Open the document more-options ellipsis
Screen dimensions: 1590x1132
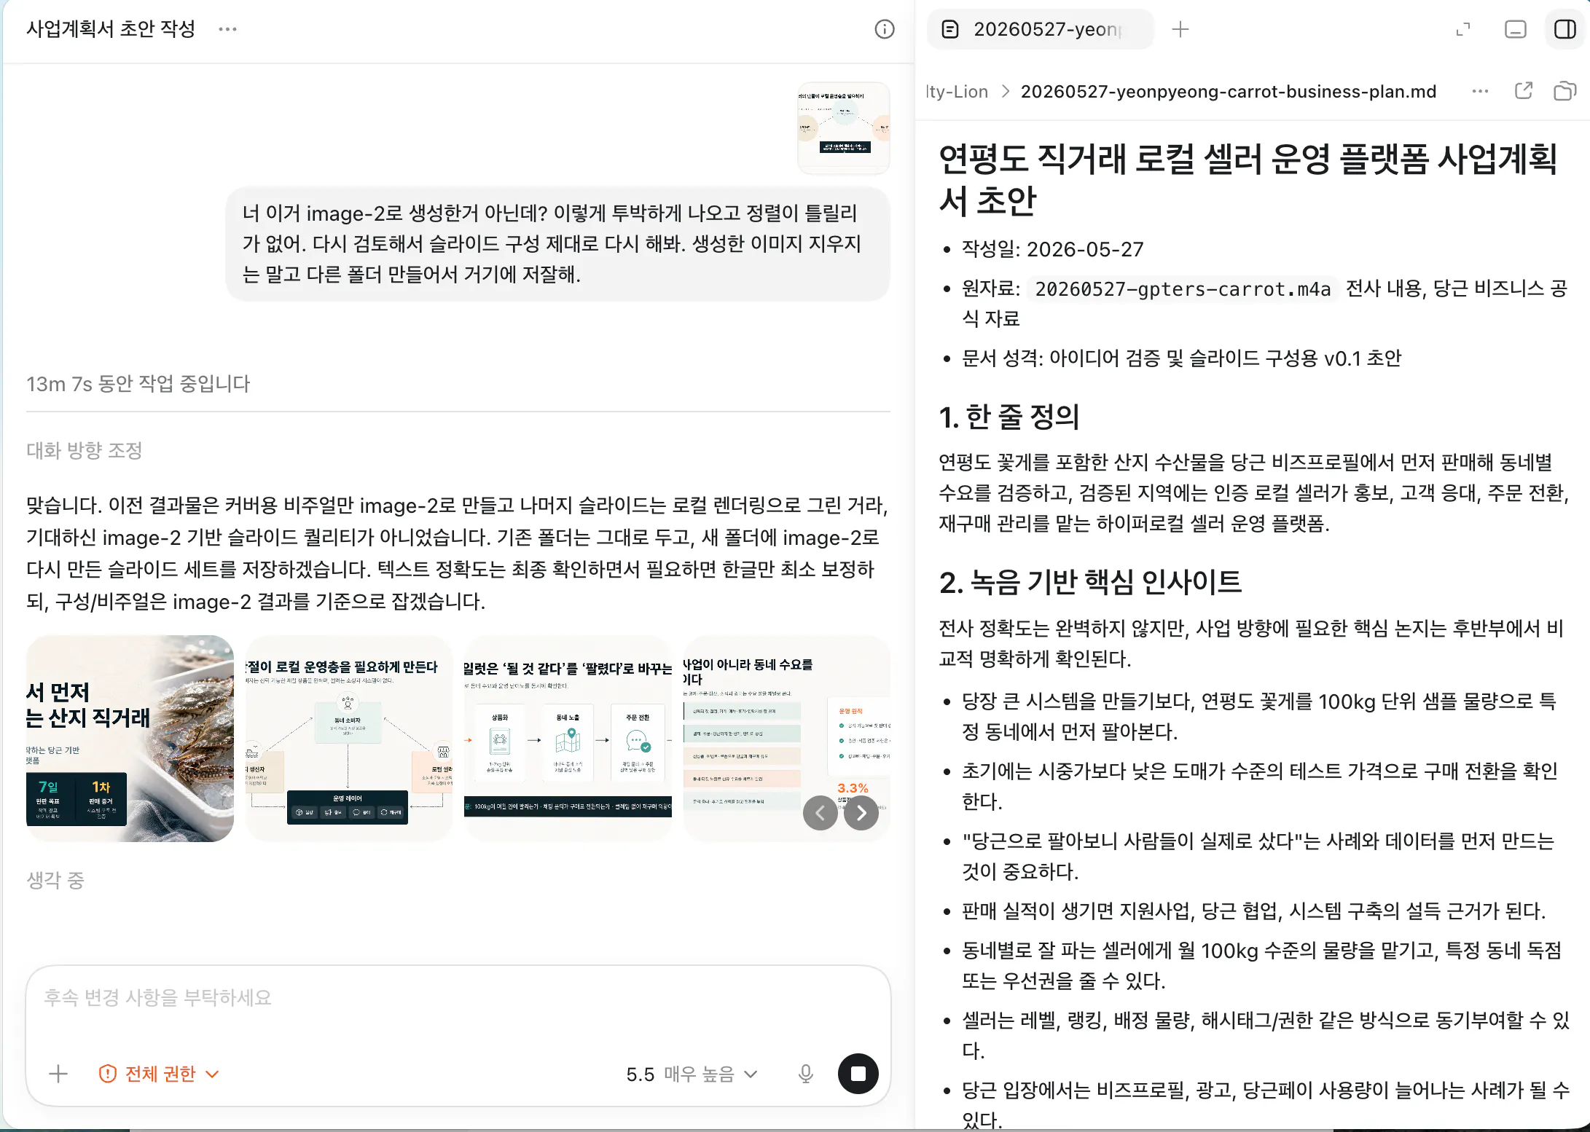point(1480,91)
